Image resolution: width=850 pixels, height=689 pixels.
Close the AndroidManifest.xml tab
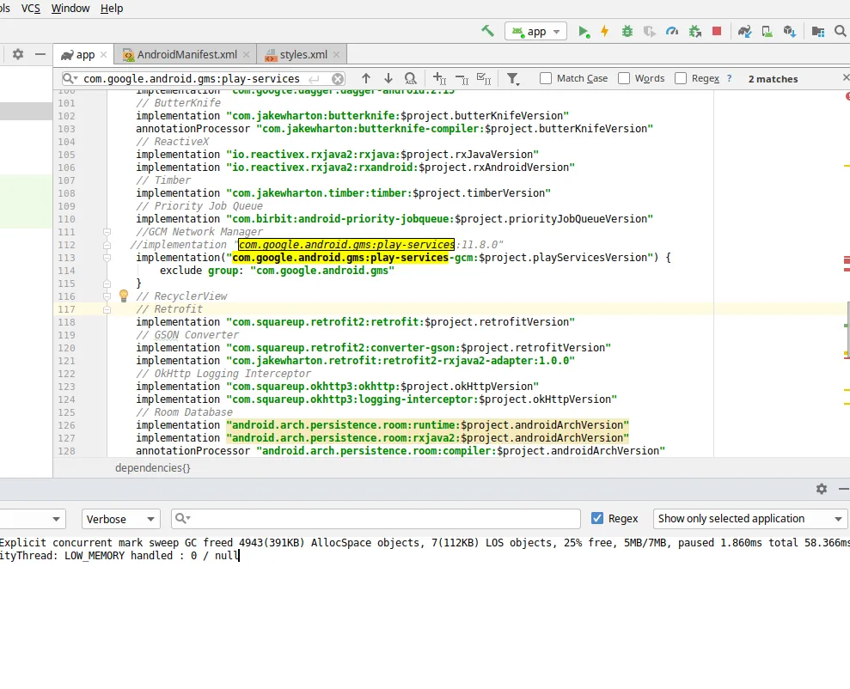pyautogui.click(x=246, y=55)
